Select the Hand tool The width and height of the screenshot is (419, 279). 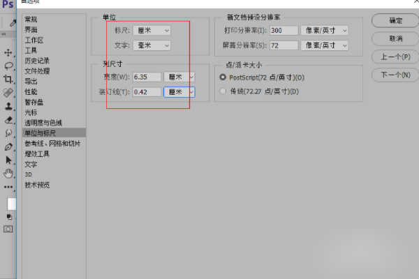pos(8,174)
